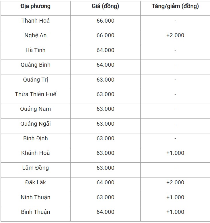
Task: Click the Khánh Hoà province name
Action: [x=35, y=153]
